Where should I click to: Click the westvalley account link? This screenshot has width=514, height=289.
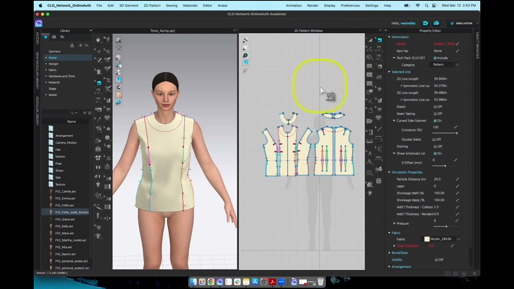click(x=408, y=23)
